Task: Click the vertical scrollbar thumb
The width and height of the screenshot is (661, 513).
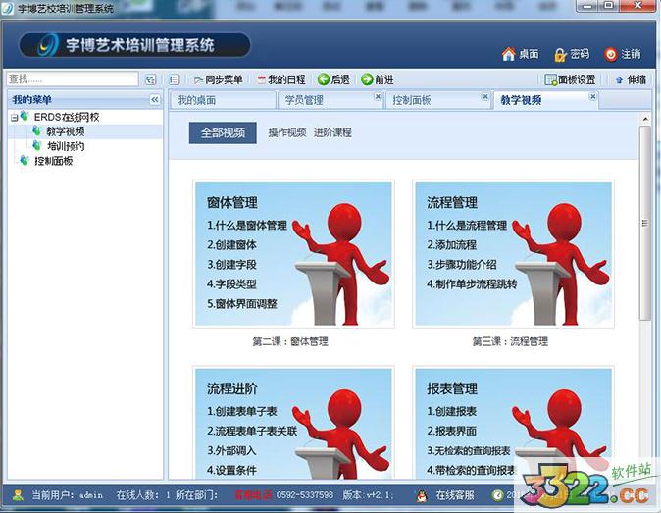Action: click(x=645, y=223)
